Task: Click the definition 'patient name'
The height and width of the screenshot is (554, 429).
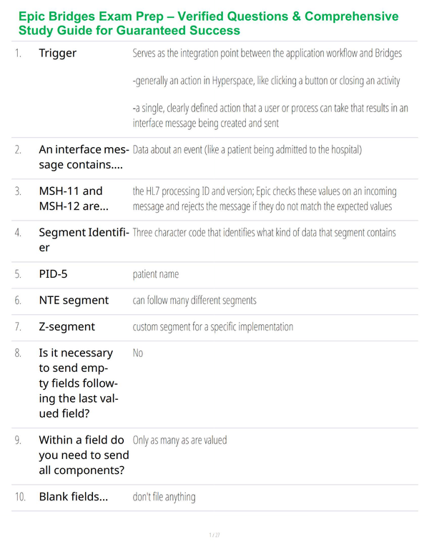Action: (x=156, y=274)
